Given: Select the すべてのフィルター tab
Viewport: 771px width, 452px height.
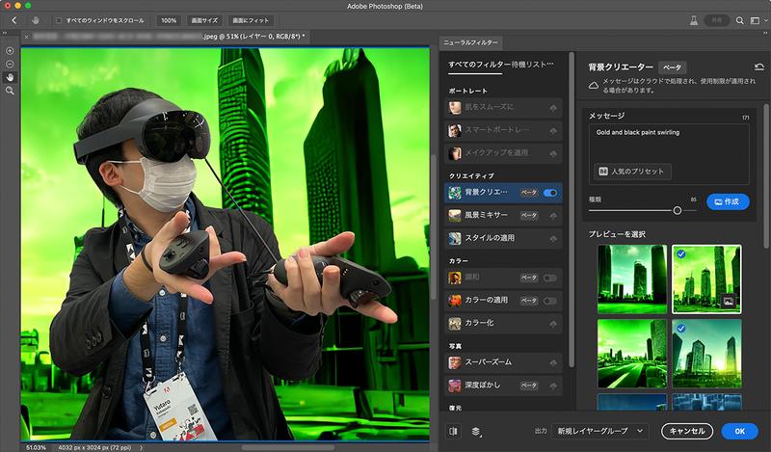Looking at the screenshot, I should point(477,65).
